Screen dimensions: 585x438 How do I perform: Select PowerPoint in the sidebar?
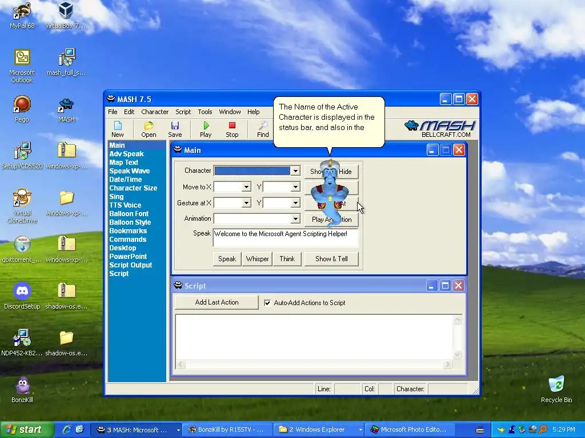(128, 257)
